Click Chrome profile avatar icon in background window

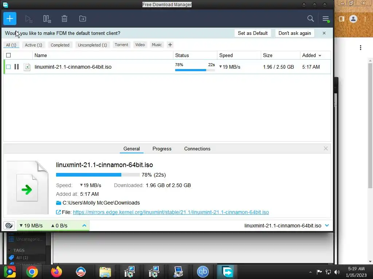(353, 19)
